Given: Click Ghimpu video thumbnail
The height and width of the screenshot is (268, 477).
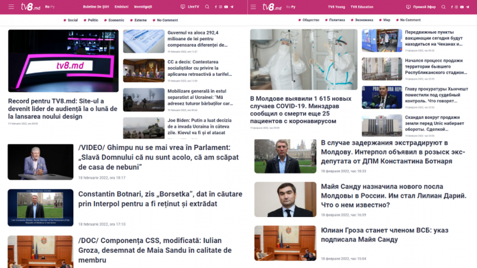Looking at the screenshot, I should click(40, 162).
